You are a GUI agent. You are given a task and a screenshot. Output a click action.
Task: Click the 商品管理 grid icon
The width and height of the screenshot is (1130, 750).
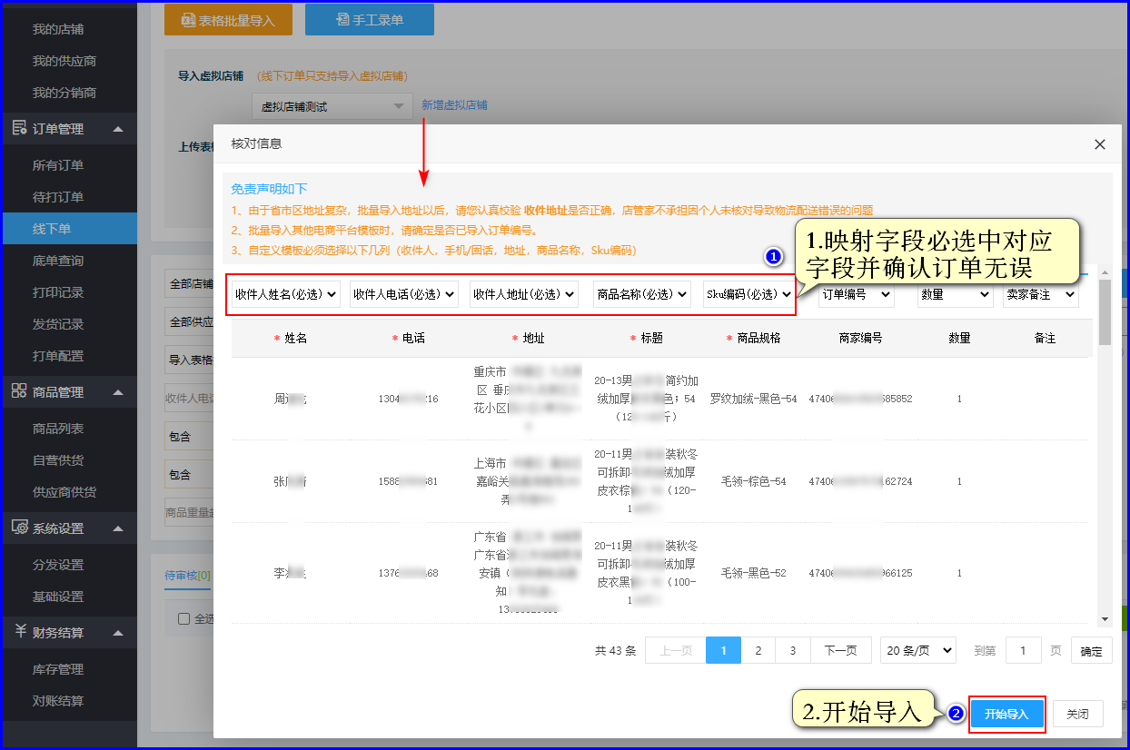[19, 391]
